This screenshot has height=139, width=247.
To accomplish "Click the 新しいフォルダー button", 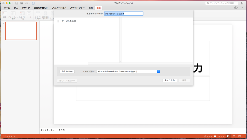I will click(x=67, y=81).
